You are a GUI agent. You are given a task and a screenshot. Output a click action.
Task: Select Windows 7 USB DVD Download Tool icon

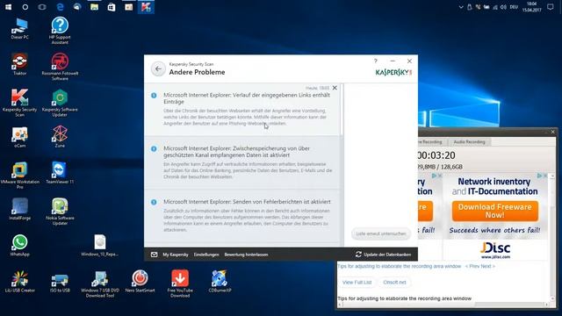(x=99, y=284)
